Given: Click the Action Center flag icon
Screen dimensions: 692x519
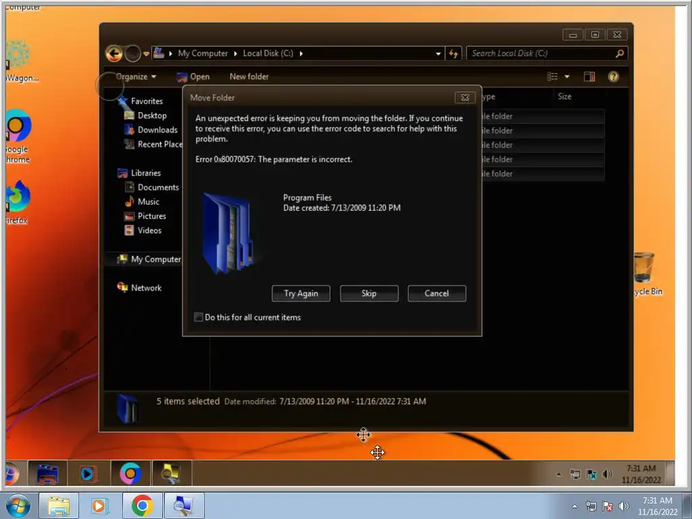Looking at the screenshot, I should 608,506.
